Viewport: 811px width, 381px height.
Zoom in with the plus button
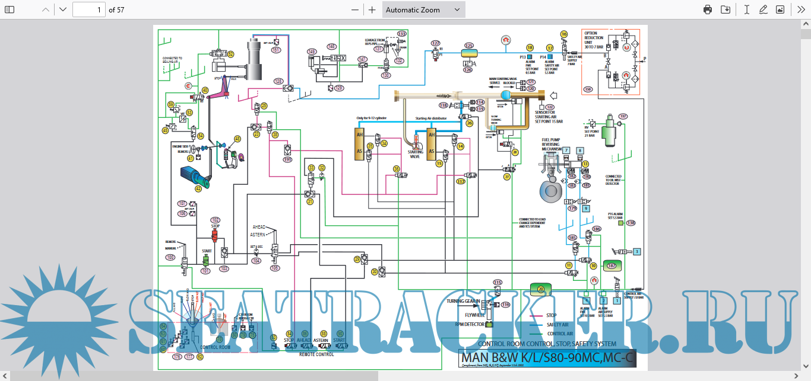[x=372, y=9]
